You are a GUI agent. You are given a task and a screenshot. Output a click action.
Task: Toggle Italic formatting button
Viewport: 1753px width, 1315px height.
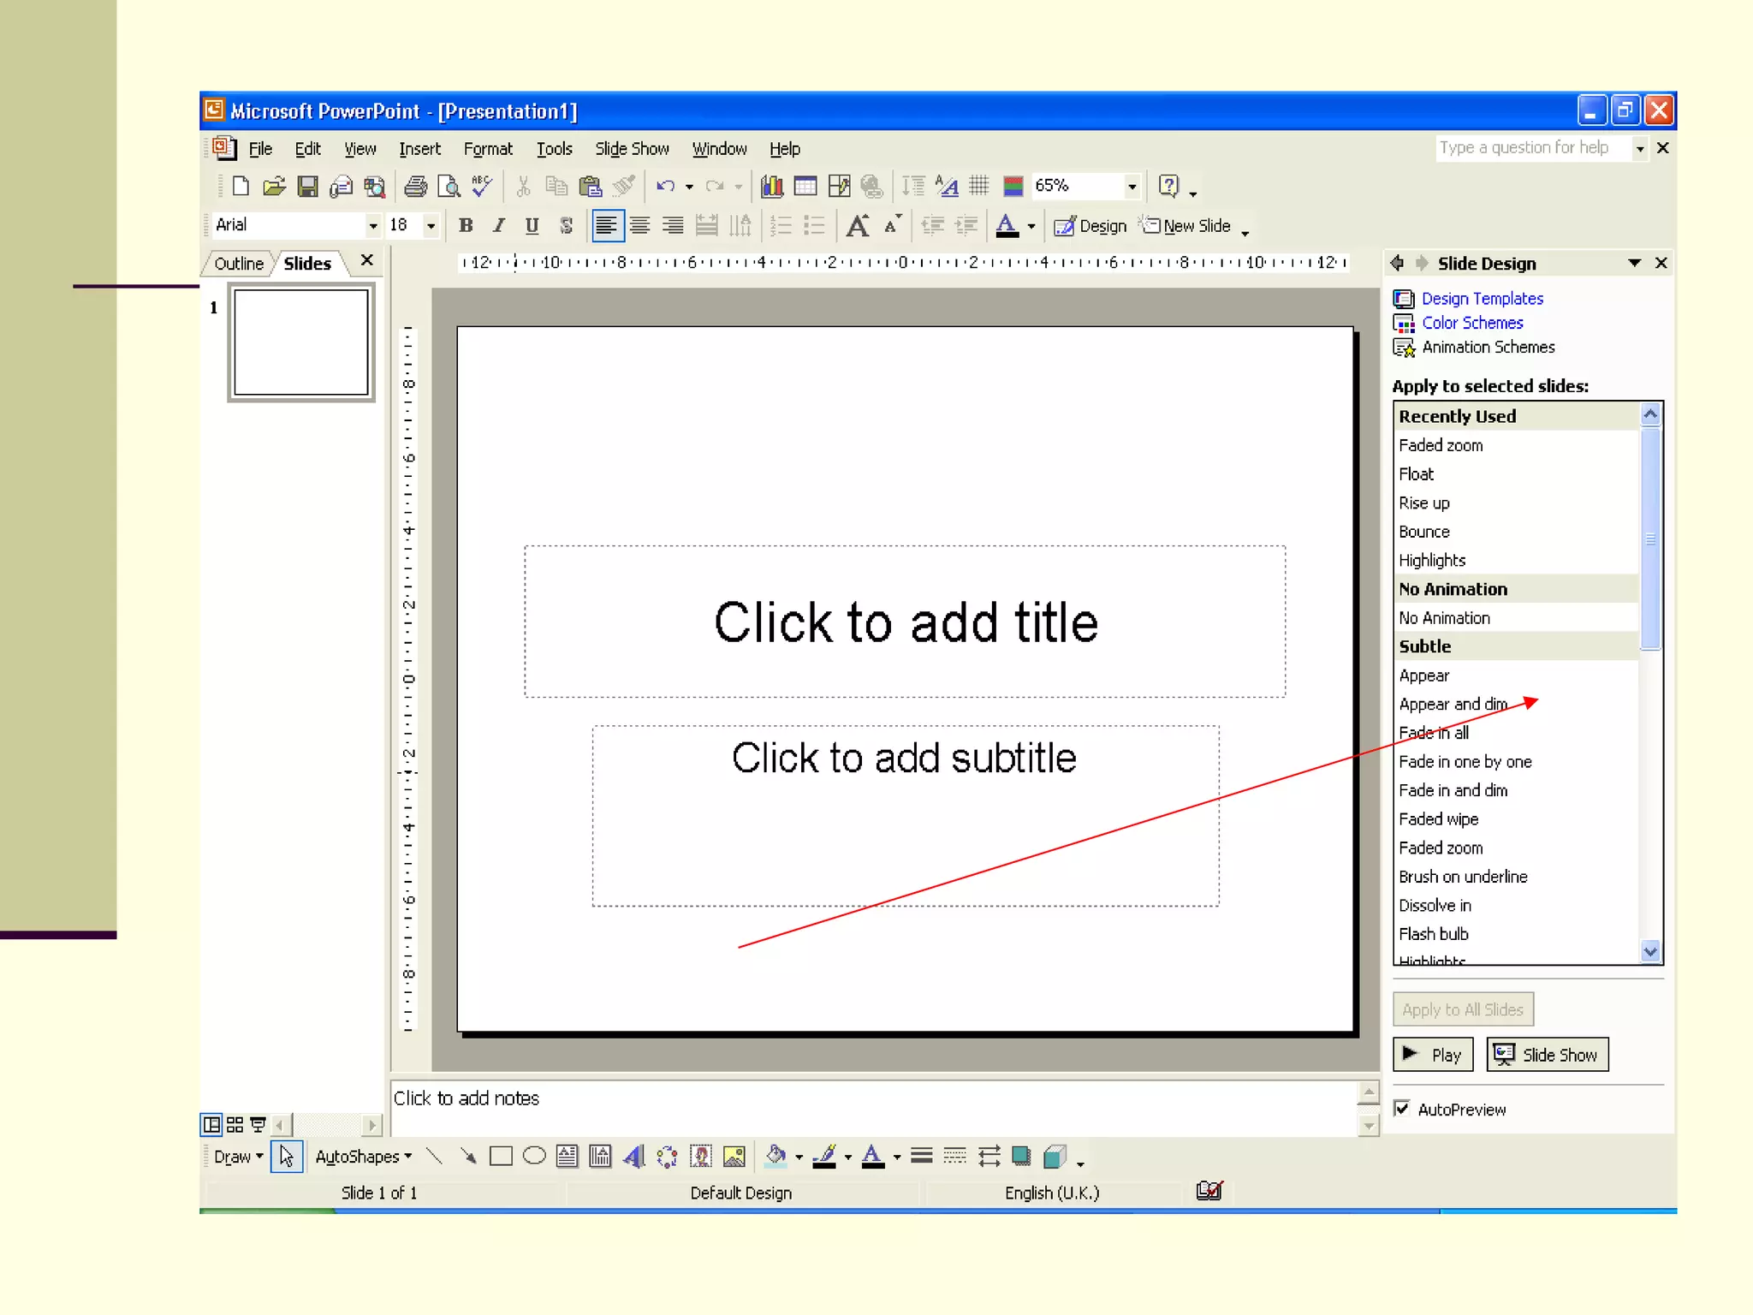click(499, 226)
